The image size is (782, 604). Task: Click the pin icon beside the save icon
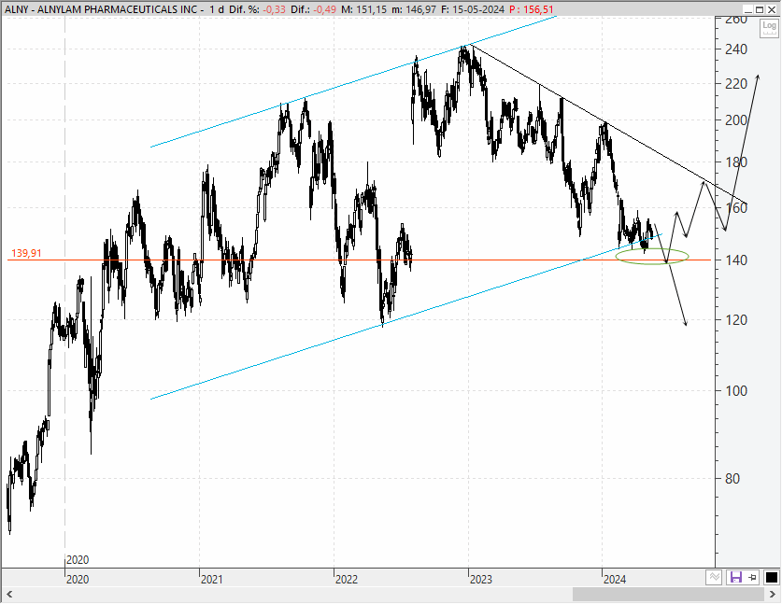pos(753,578)
